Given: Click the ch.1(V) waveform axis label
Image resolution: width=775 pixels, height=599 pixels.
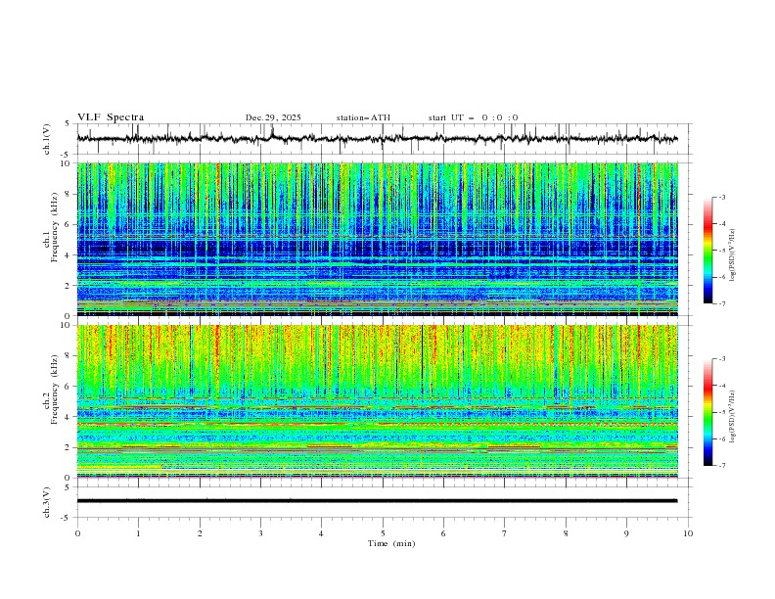Looking at the screenshot, I should tap(47, 139).
